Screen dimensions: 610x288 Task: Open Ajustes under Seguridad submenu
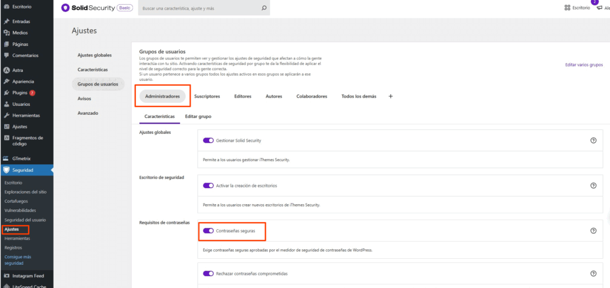(12, 229)
